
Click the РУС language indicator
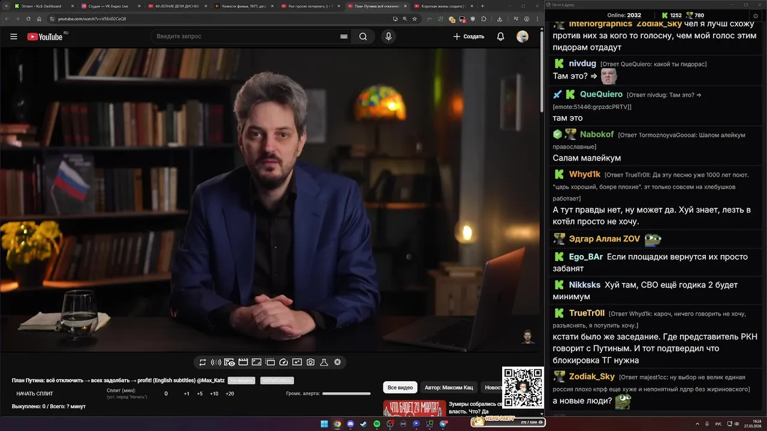pos(718,424)
